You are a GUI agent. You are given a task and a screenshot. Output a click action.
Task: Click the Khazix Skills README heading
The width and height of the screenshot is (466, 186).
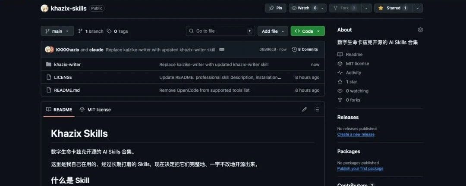79,133
